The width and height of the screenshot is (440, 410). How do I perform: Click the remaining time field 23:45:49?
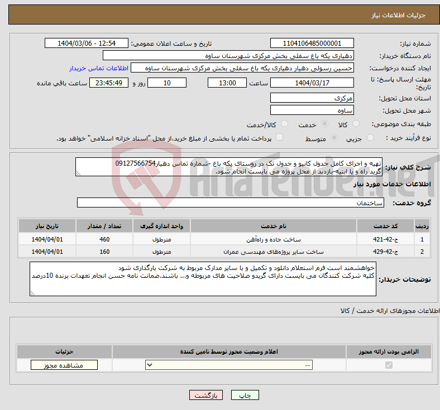point(109,83)
